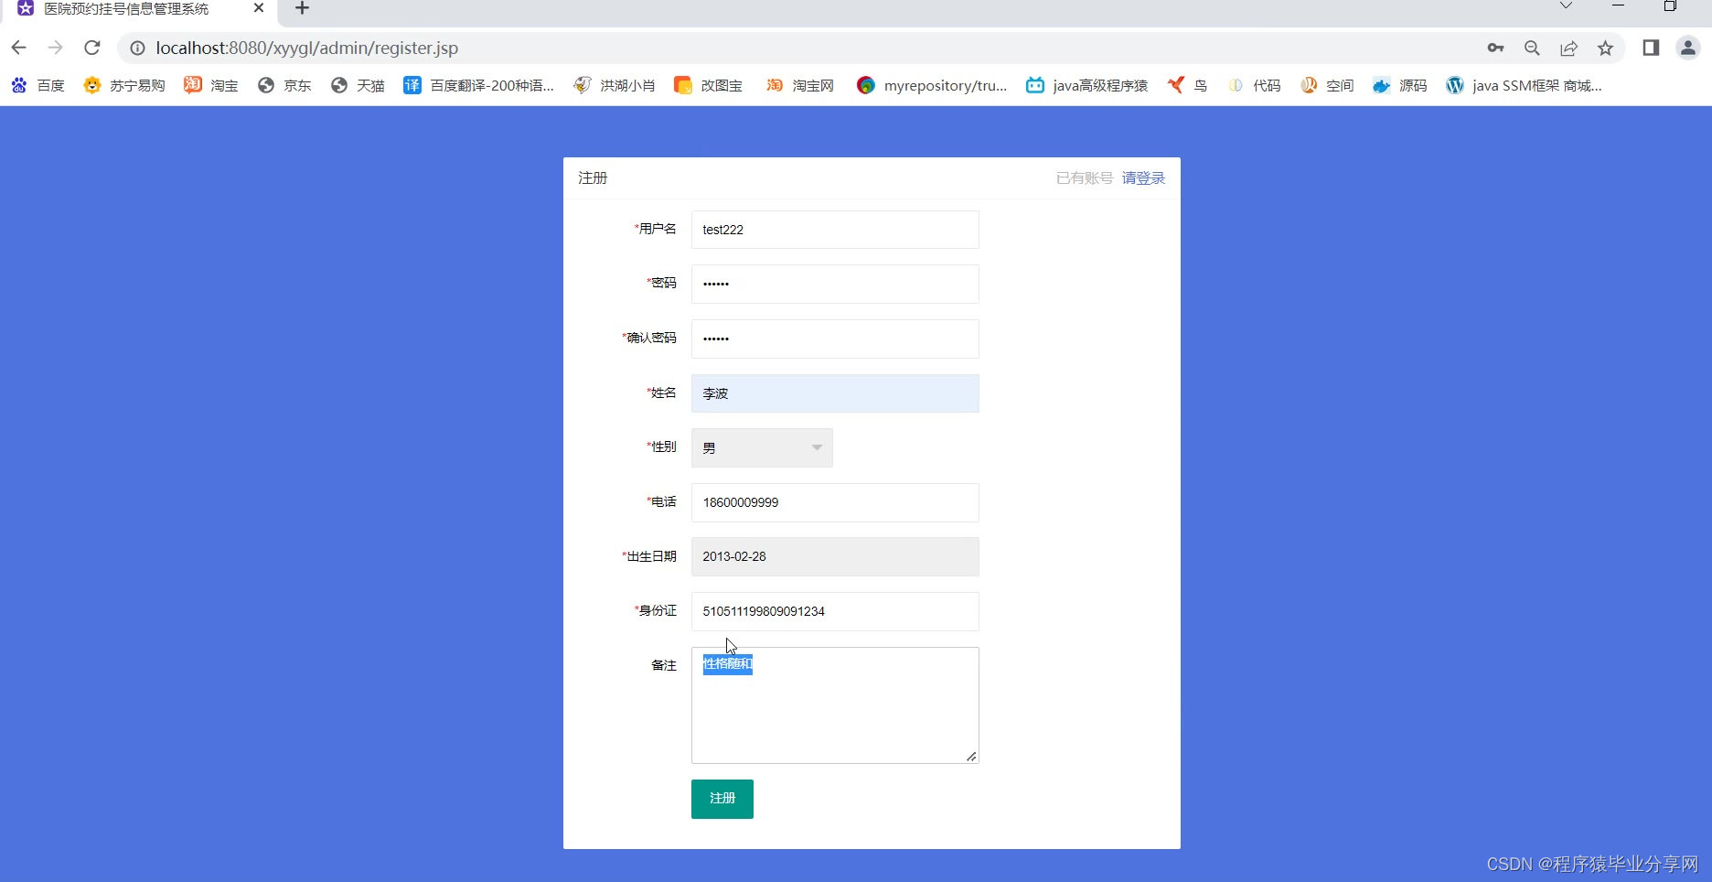Viewport: 1712px width, 882px height.
Task: Click the 密码 password field
Action: [x=835, y=284]
